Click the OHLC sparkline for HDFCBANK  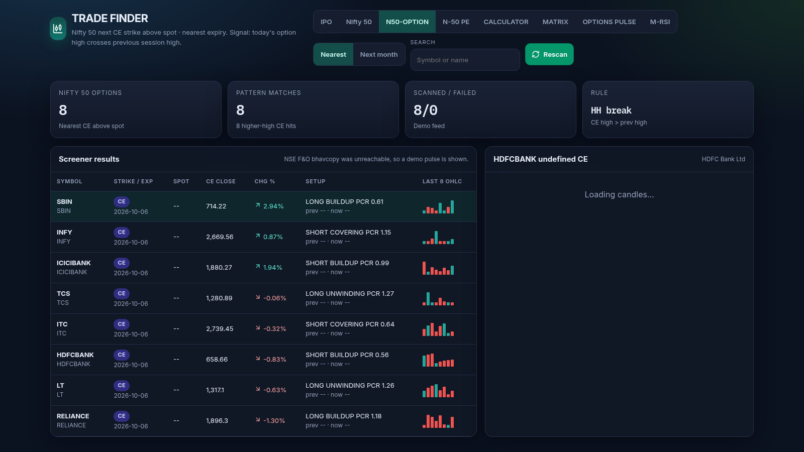pyautogui.click(x=438, y=360)
